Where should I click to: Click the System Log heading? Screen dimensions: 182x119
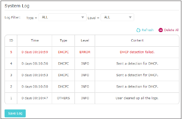(17, 6)
